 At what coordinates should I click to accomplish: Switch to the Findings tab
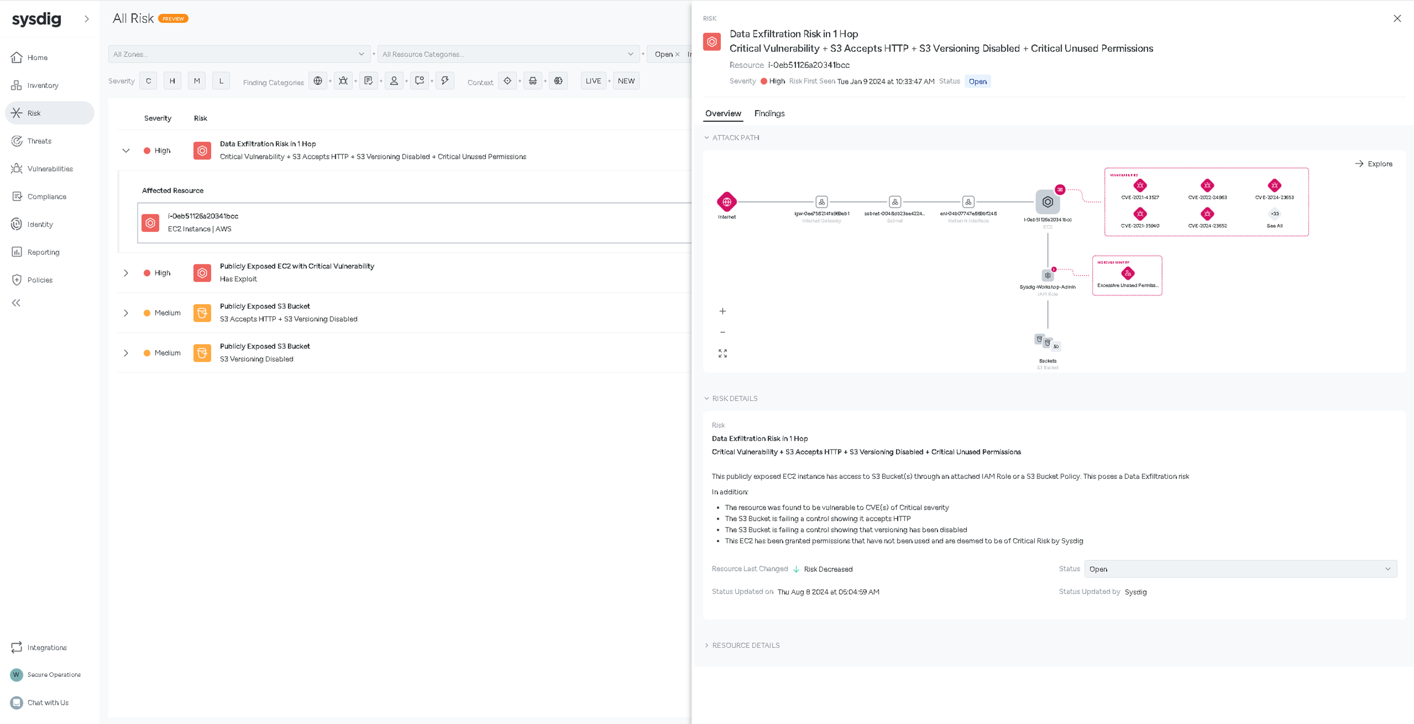(769, 113)
